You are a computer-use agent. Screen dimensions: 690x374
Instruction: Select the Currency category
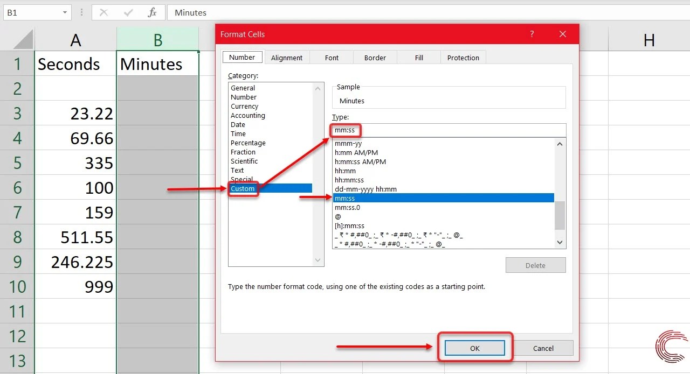[244, 106]
